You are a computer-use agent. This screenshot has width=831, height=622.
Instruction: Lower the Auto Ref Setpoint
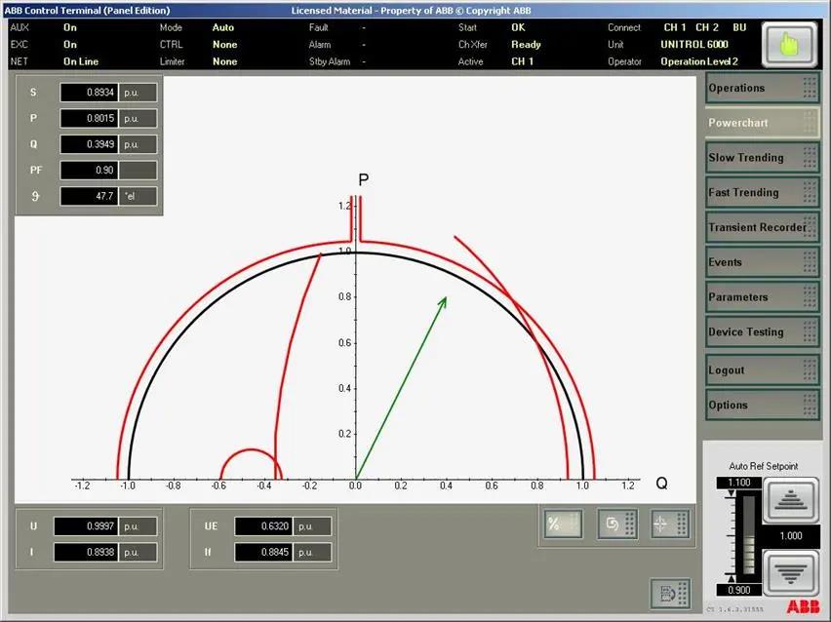790,572
